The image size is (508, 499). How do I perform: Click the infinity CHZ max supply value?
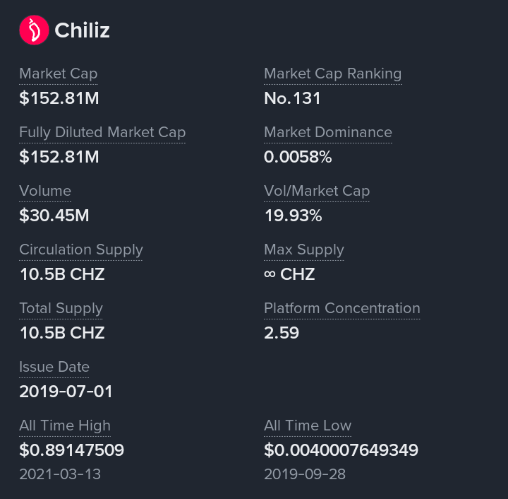(x=289, y=274)
